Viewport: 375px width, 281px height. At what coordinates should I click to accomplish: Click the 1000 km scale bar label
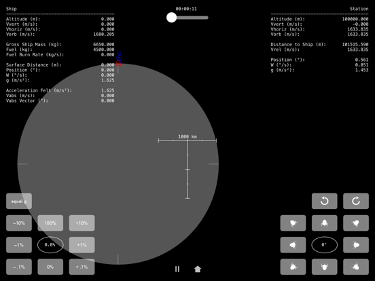click(187, 136)
